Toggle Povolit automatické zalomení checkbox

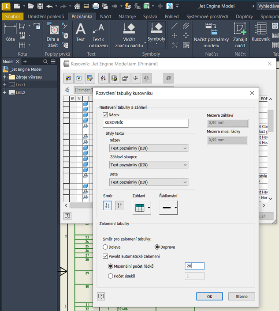point(105,256)
